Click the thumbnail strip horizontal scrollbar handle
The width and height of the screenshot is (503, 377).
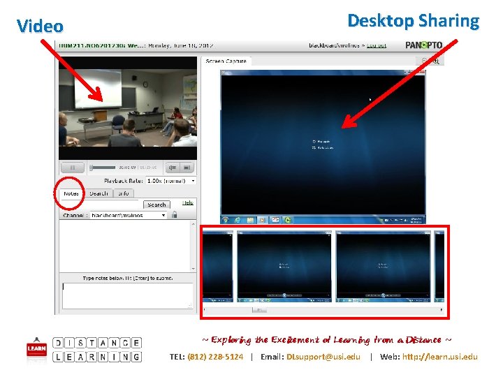259,310
